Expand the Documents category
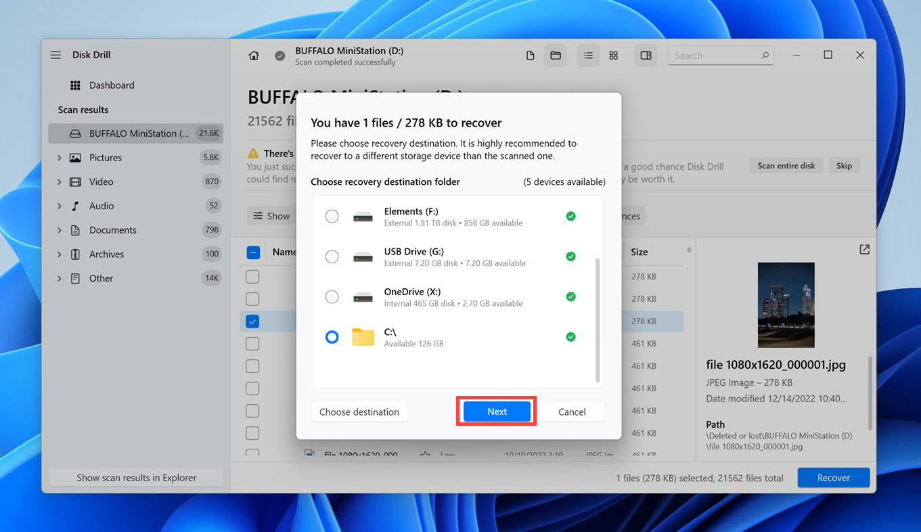The height and width of the screenshot is (532, 921). coord(59,230)
